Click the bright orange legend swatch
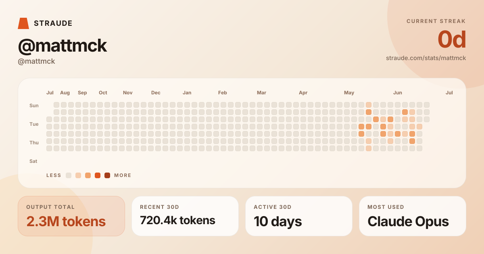This screenshot has width=484, height=254. tap(98, 175)
